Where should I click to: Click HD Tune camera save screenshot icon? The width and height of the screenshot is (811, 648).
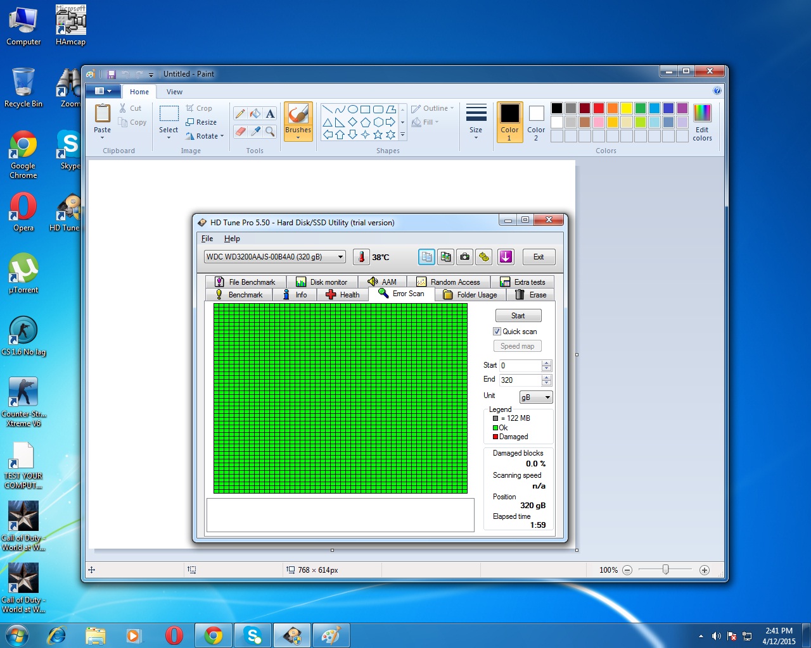(465, 257)
